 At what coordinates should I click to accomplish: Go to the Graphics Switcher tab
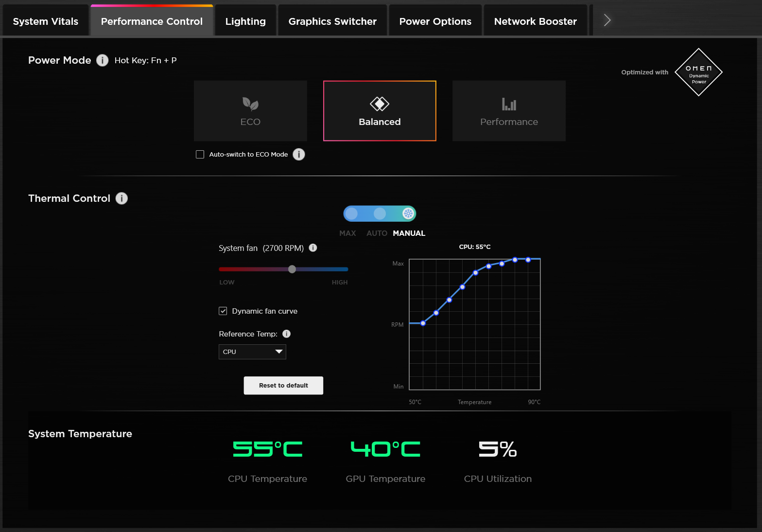[x=332, y=21]
